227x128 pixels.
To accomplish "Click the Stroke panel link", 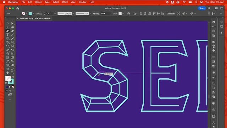I will pyautogui.click(x=39, y=14).
